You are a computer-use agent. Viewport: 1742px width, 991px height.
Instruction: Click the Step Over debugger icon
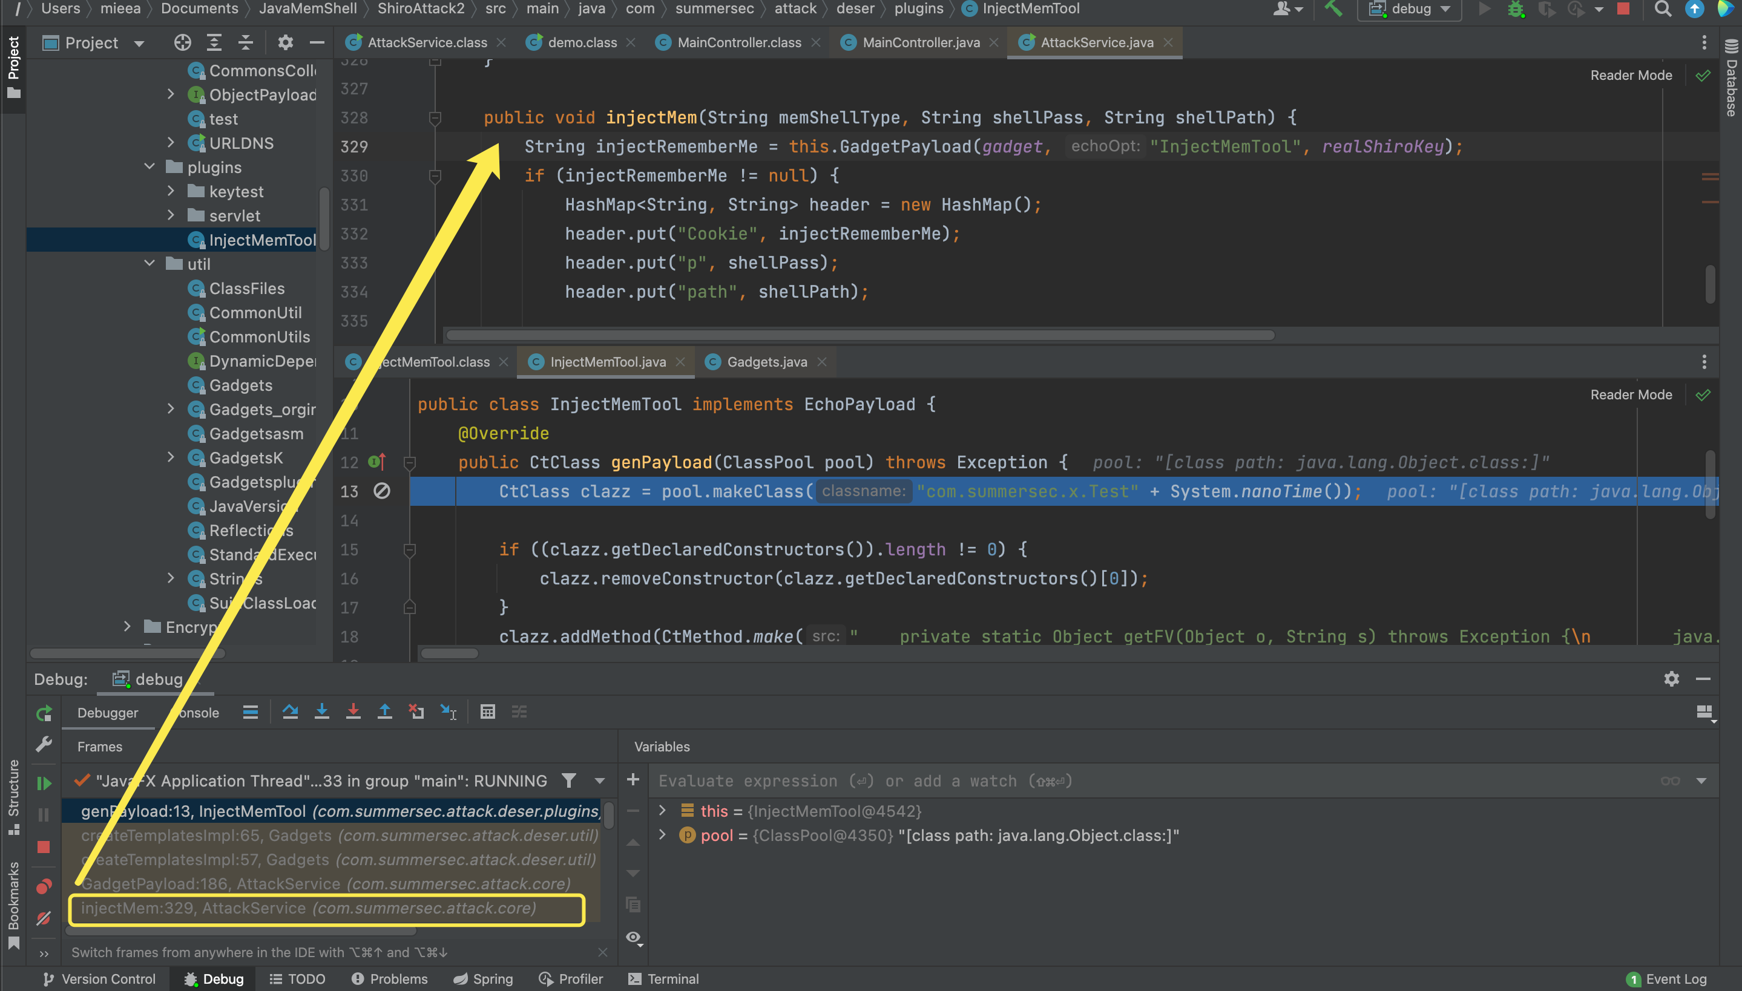[x=290, y=712]
